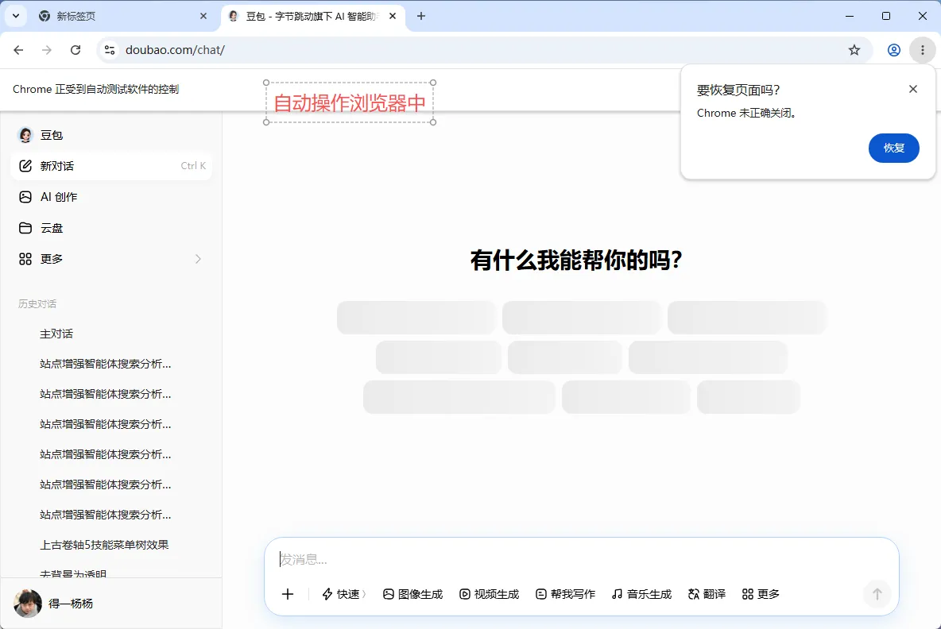Click the plus attachment icon in input box
Image resolution: width=941 pixels, height=629 pixels.
click(288, 594)
